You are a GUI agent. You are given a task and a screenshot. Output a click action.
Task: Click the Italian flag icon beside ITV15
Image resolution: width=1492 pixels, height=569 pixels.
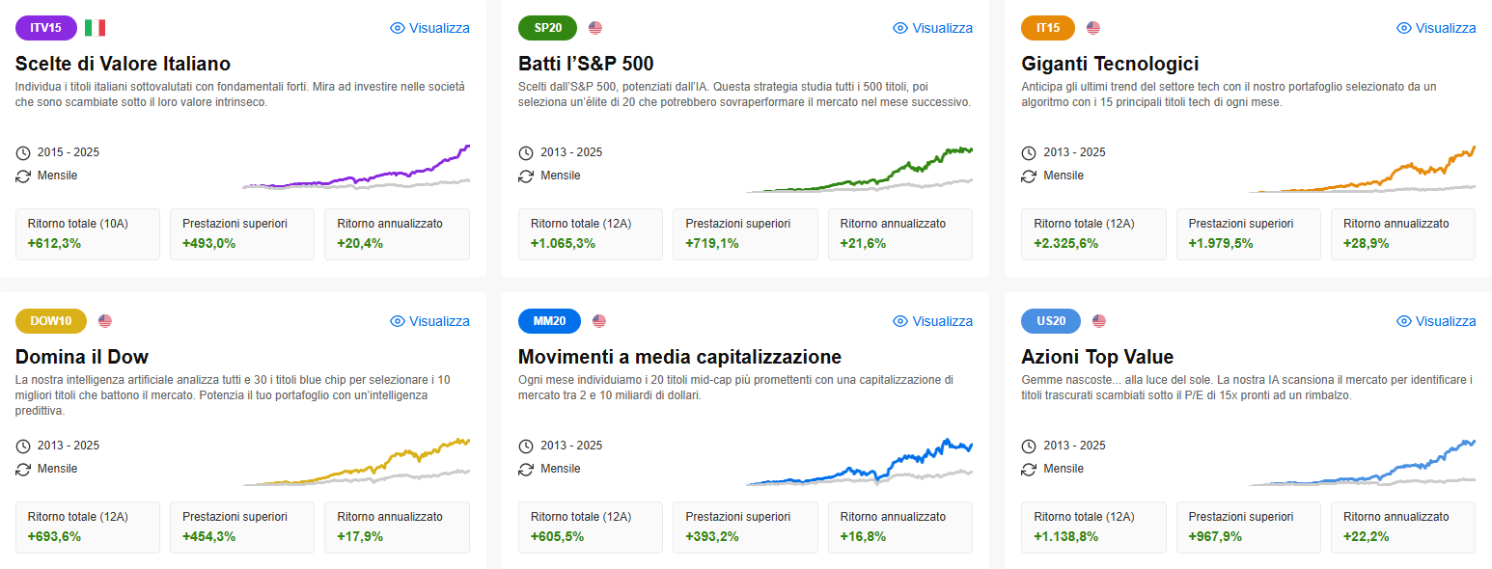[95, 28]
